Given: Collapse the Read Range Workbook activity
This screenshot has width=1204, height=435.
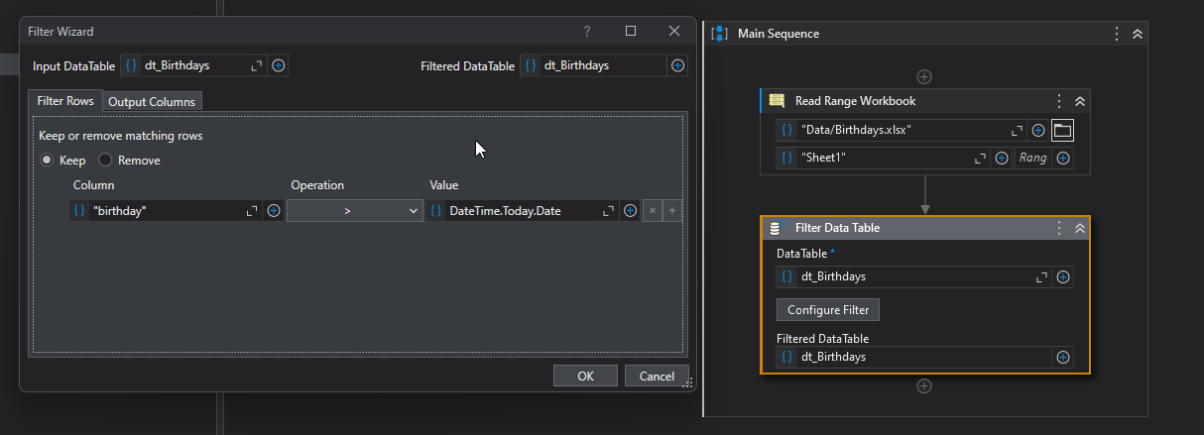Looking at the screenshot, I should tap(1080, 101).
